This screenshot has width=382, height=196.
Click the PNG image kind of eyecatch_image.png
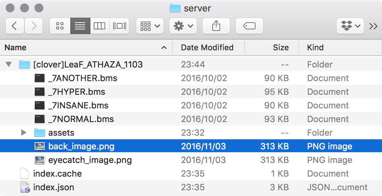[x=330, y=160]
